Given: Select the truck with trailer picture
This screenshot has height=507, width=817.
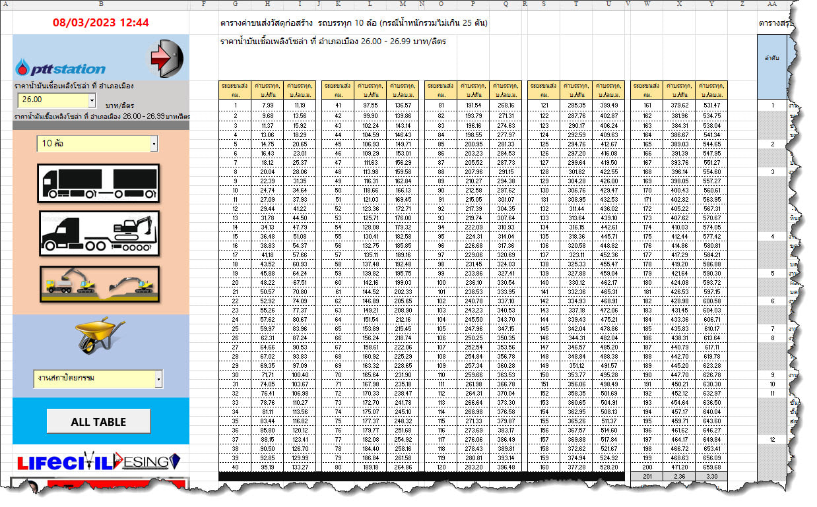Looking at the screenshot, I should 100,183.
